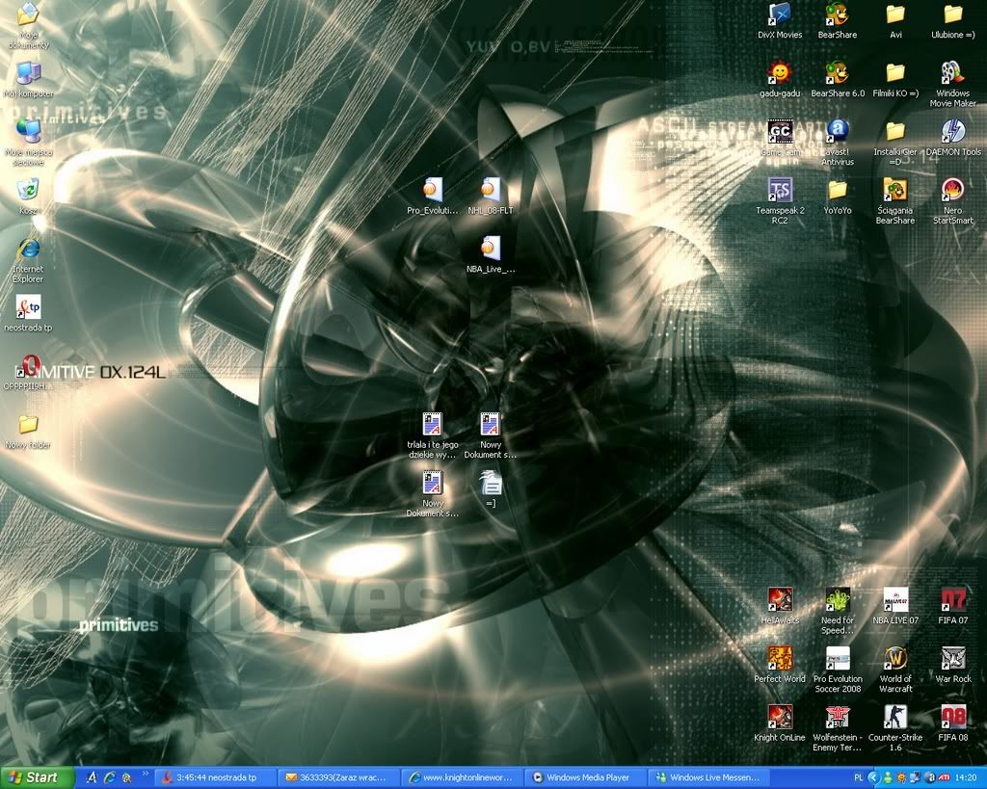Switch to the knightonline browser taskbar window
987x789 pixels.
coord(462,777)
